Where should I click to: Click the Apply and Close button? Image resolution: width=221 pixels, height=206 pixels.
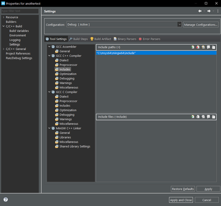[x=181, y=200]
